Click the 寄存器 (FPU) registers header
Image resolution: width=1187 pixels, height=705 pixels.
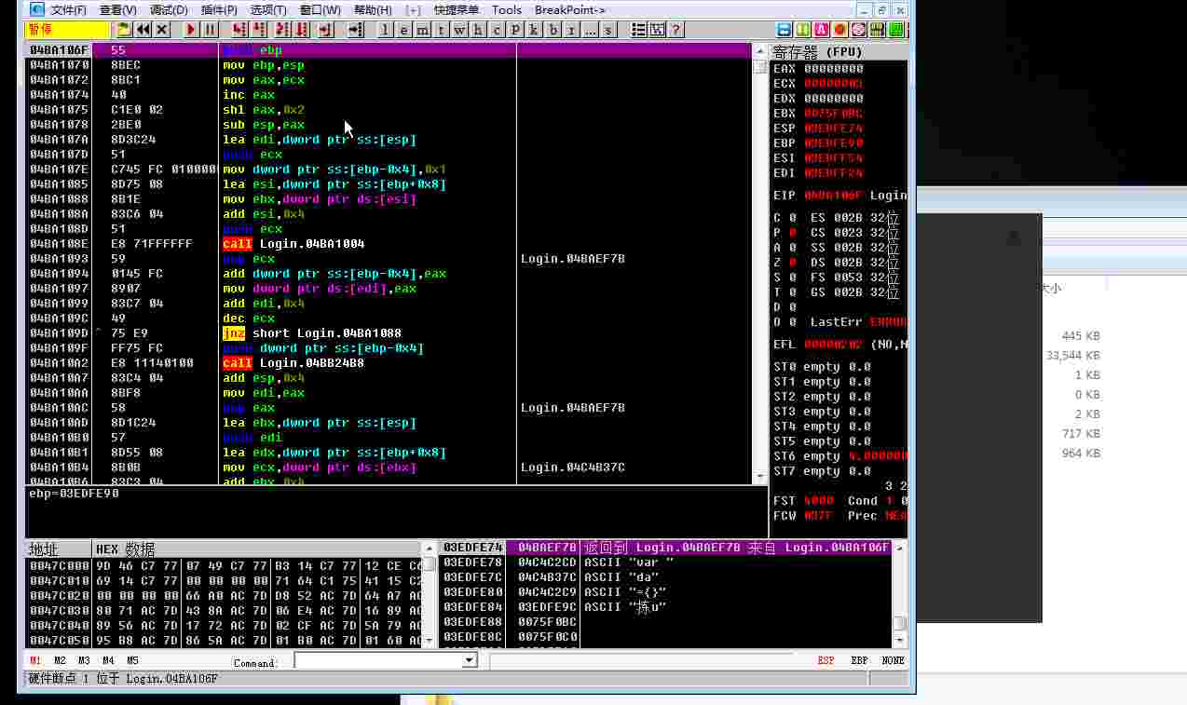818,52
